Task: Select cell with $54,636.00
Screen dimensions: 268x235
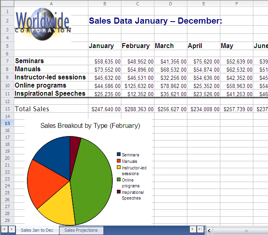Action: (x=204, y=78)
